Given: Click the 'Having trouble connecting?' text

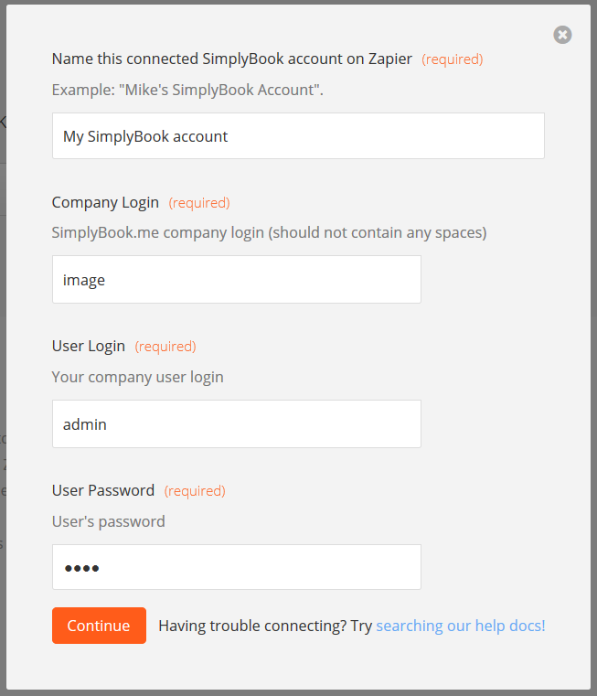Looking at the screenshot, I should (252, 626).
